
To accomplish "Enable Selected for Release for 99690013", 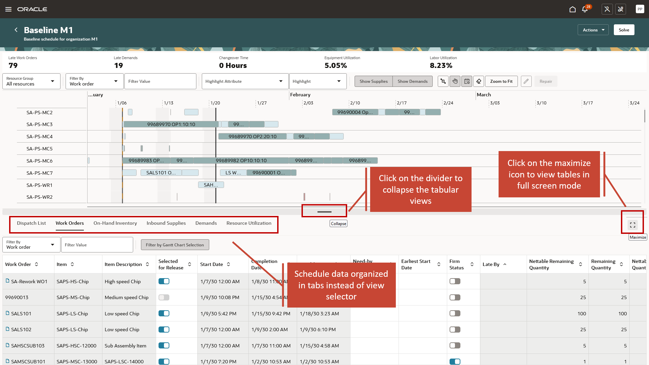I will pyautogui.click(x=164, y=297).
